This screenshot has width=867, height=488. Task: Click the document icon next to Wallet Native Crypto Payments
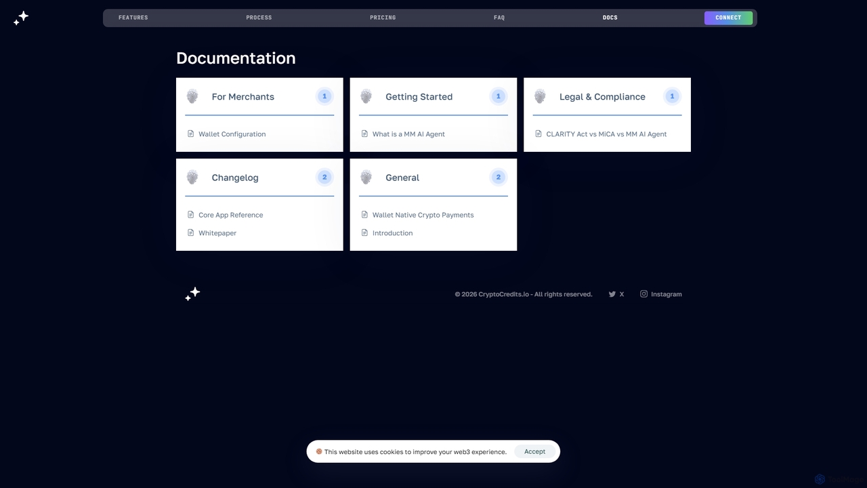(x=364, y=215)
